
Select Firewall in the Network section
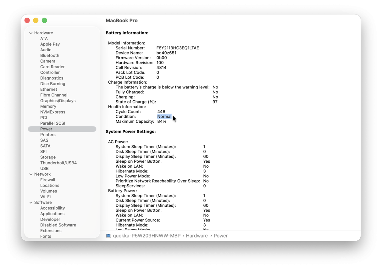(x=47, y=180)
